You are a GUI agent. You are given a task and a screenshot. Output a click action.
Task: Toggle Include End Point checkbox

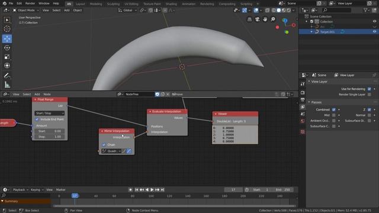(x=37, y=120)
